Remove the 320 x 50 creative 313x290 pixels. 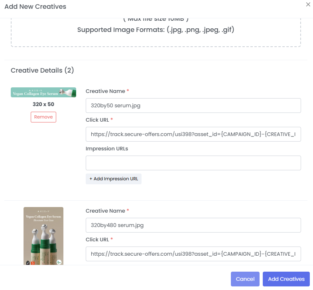pyautogui.click(x=43, y=117)
